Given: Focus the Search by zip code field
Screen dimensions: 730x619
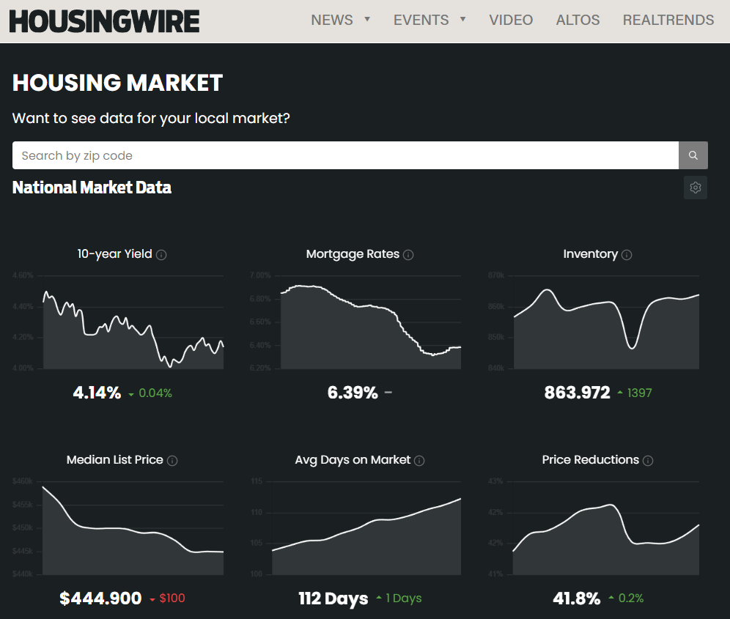Looking at the screenshot, I should (344, 155).
